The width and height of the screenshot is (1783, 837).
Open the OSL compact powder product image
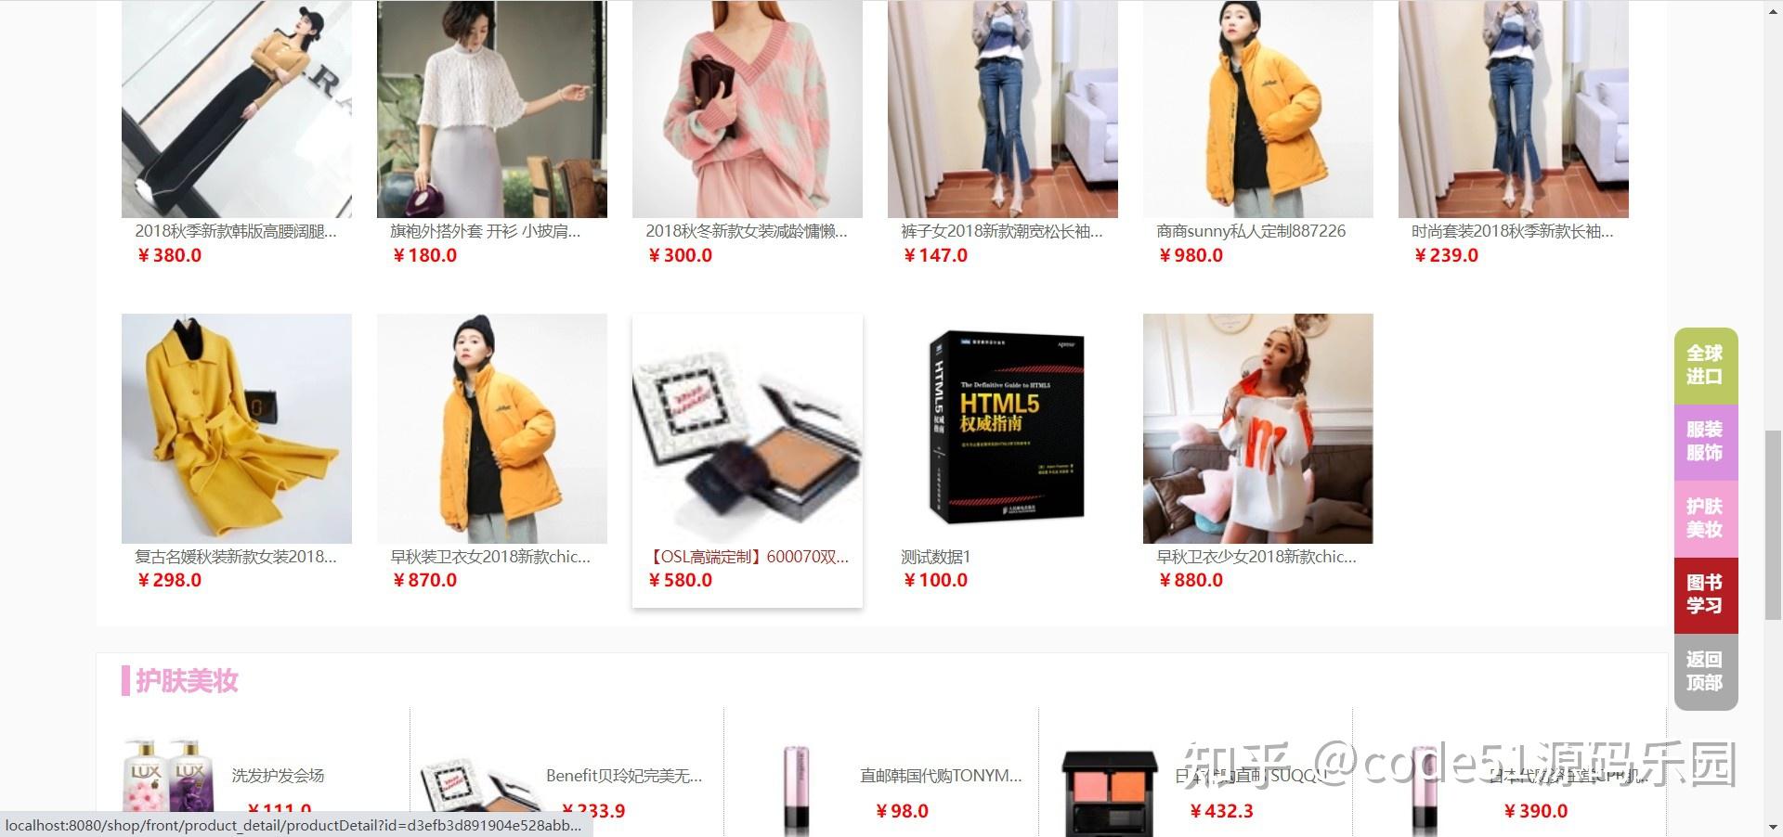coord(748,429)
